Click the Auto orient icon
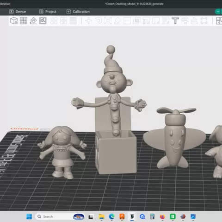Screen dimensions: 222x222 coord(33,21)
